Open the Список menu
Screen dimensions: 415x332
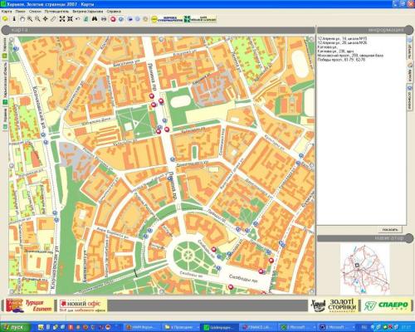click(x=35, y=12)
